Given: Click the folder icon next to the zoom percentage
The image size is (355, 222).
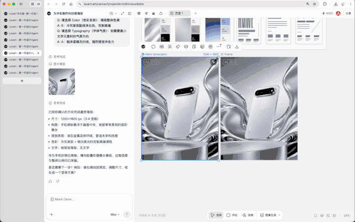Looking at the screenshot, I should (335, 216).
